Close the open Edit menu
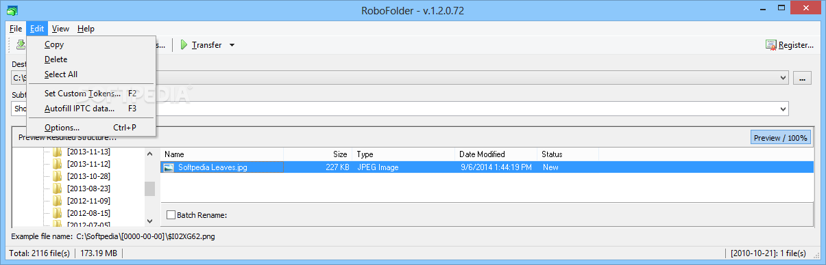The image size is (826, 265). (37, 29)
